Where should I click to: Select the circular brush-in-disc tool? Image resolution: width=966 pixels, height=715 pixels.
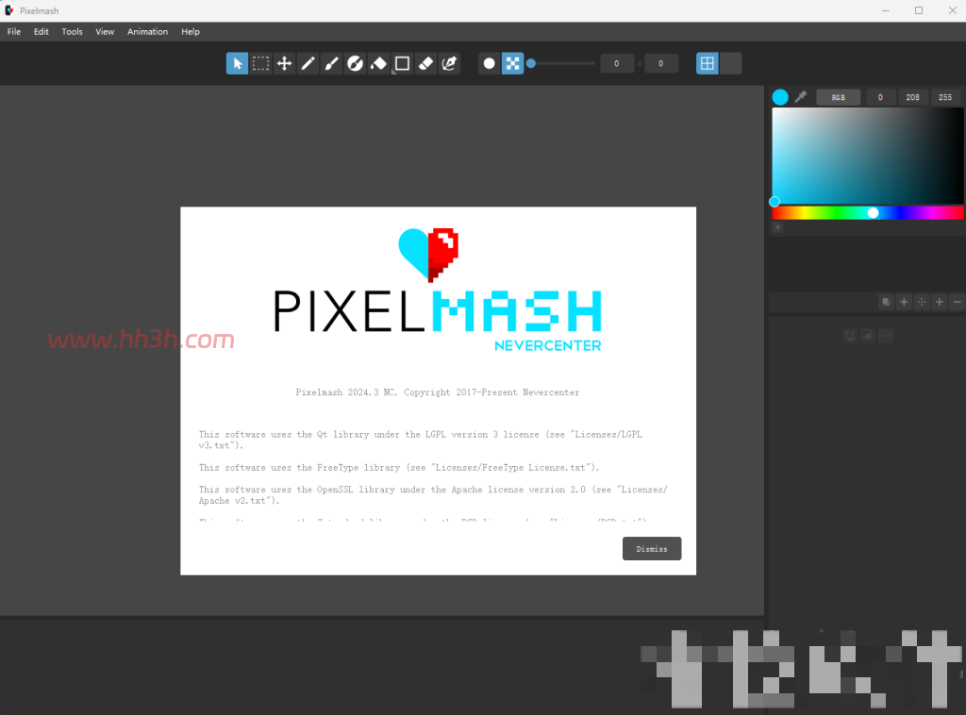[355, 63]
